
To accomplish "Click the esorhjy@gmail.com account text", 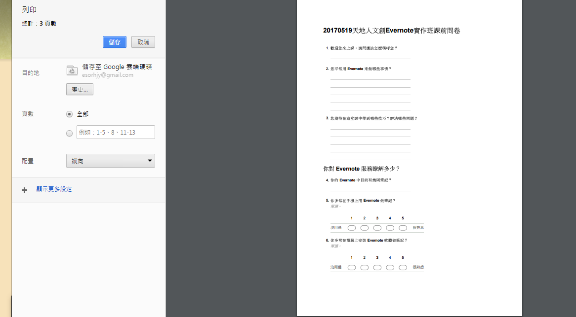I will [108, 75].
